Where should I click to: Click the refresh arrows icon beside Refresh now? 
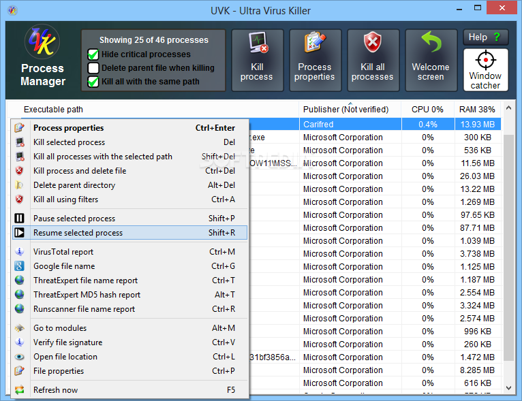click(x=20, y=389)
